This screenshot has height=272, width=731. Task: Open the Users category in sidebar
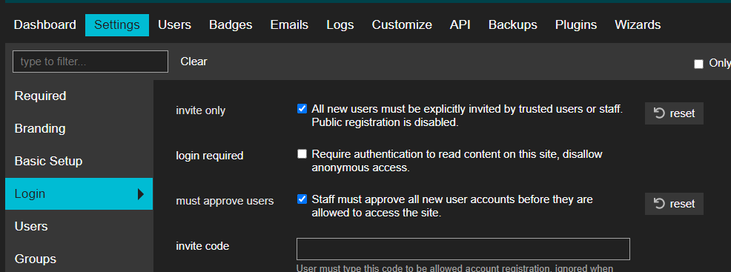[x=79, y=226]
